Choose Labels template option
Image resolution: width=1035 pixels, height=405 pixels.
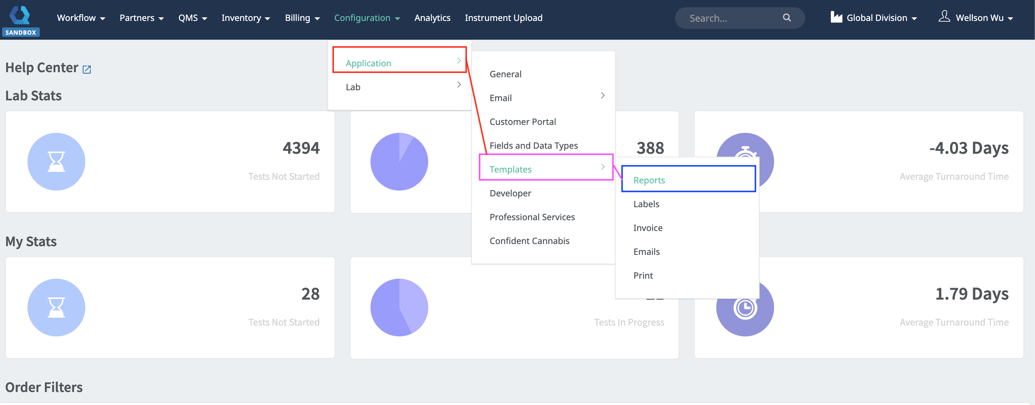pos(646,204)
